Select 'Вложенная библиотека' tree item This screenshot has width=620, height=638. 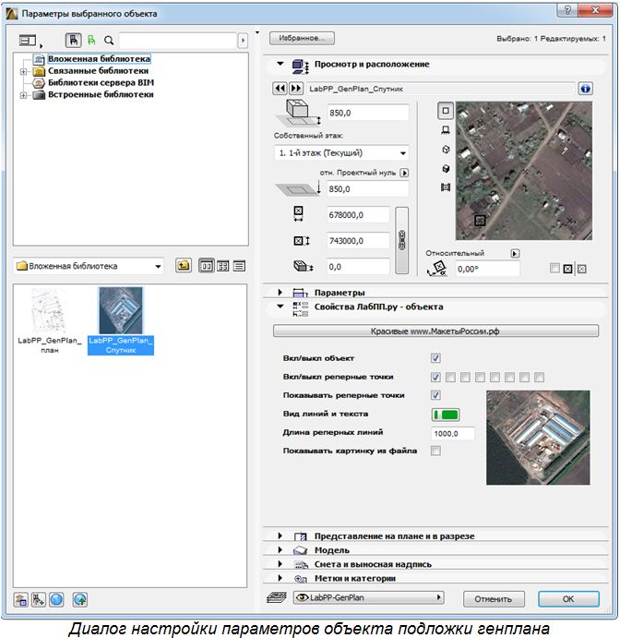[x=100, y=58]
